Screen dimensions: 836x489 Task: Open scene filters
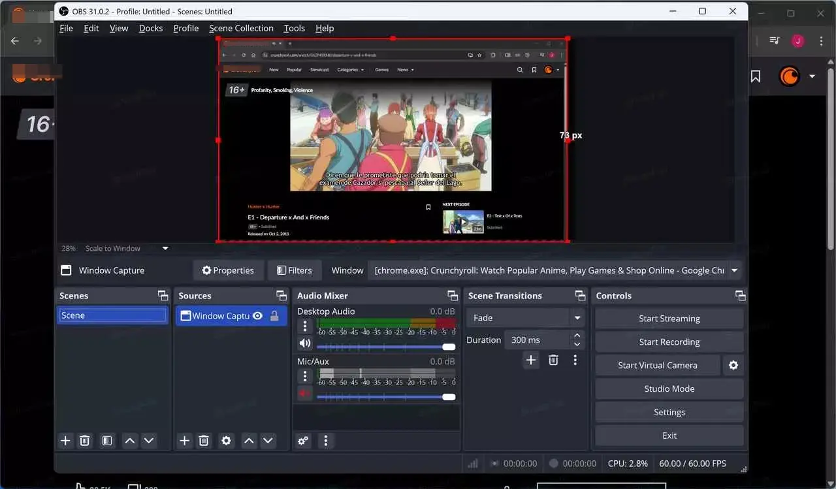click(x=107, y=441)
